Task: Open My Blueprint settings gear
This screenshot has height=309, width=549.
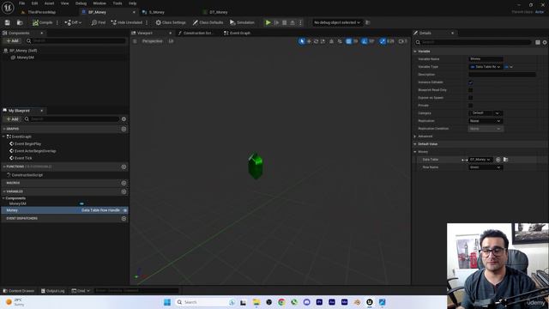Action: [x=124, y=119]
